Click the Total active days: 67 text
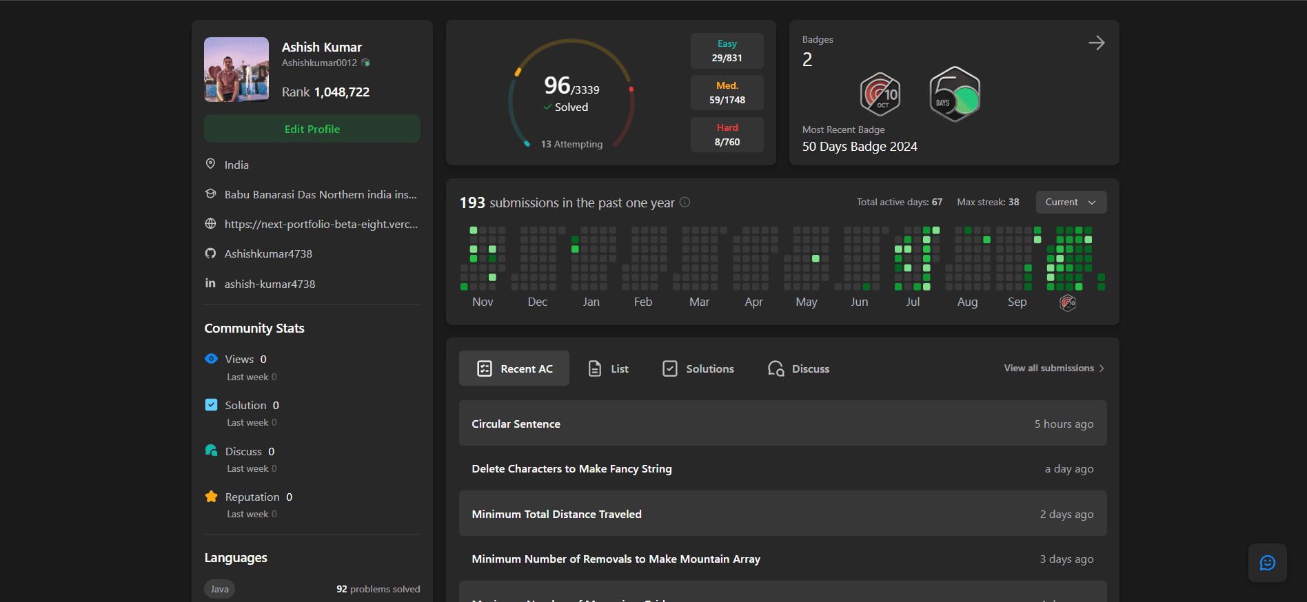Screen dimensions: 1307x602 pyautogui.click(x=899, y=202)
